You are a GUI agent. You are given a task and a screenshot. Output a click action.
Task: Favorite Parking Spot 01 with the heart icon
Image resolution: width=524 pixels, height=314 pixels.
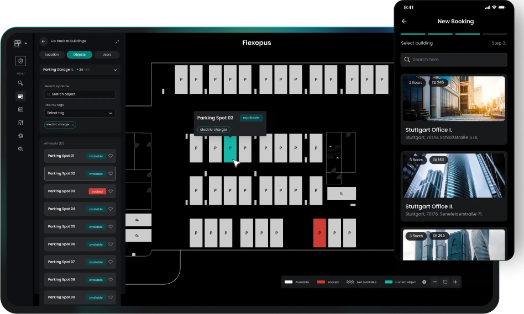111,156
